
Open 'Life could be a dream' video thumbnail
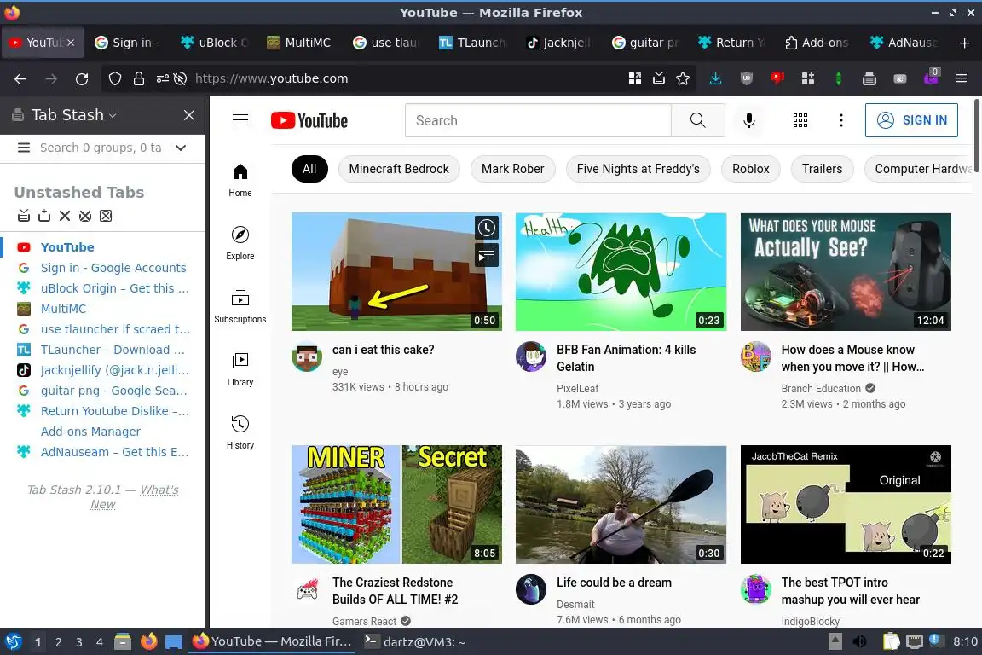pyautogui.click(x=621, y=505)
